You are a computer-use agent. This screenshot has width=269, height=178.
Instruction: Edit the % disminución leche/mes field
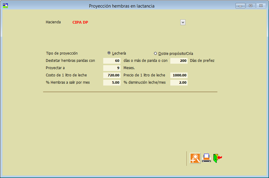(x=179, y=82)
